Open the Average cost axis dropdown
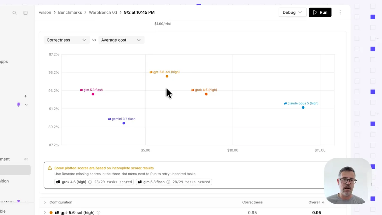Viewport: 382px width, 215px height. point(121,40)
